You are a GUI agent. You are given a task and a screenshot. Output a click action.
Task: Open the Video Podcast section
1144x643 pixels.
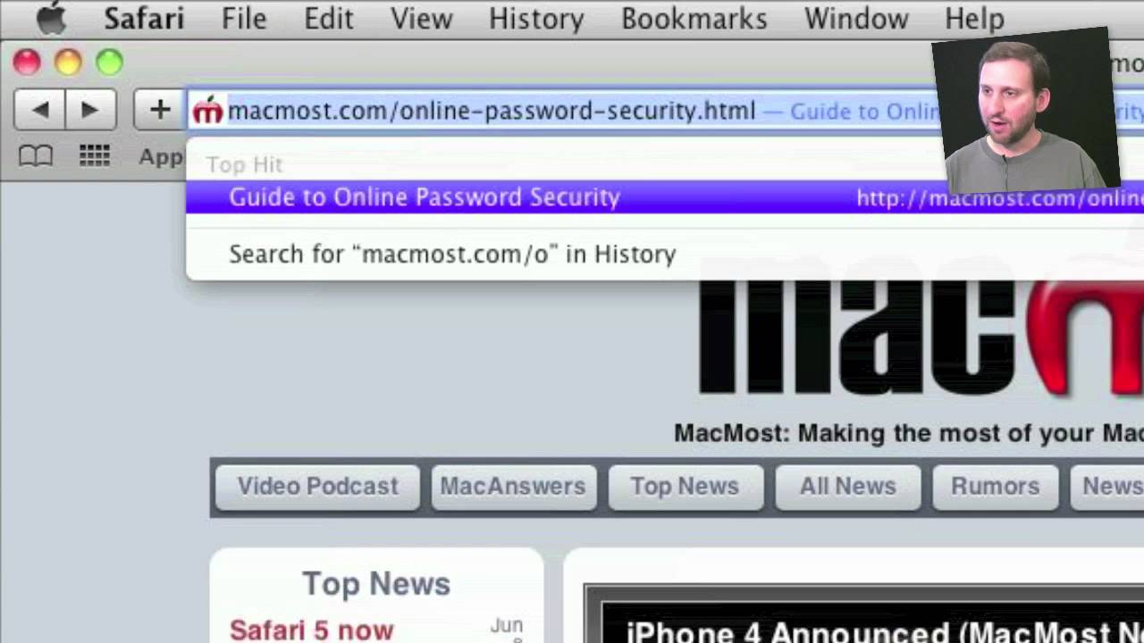click(x=317, y=487)
